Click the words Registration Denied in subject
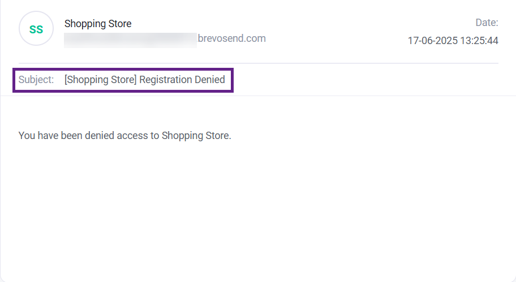 (182, 80)
